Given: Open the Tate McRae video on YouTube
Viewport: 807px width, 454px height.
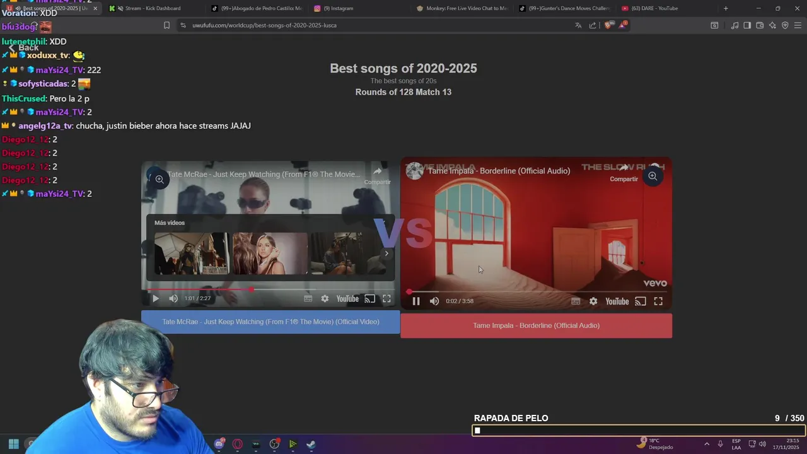Looking at the screenshot, I should click(x=347, y=299).
